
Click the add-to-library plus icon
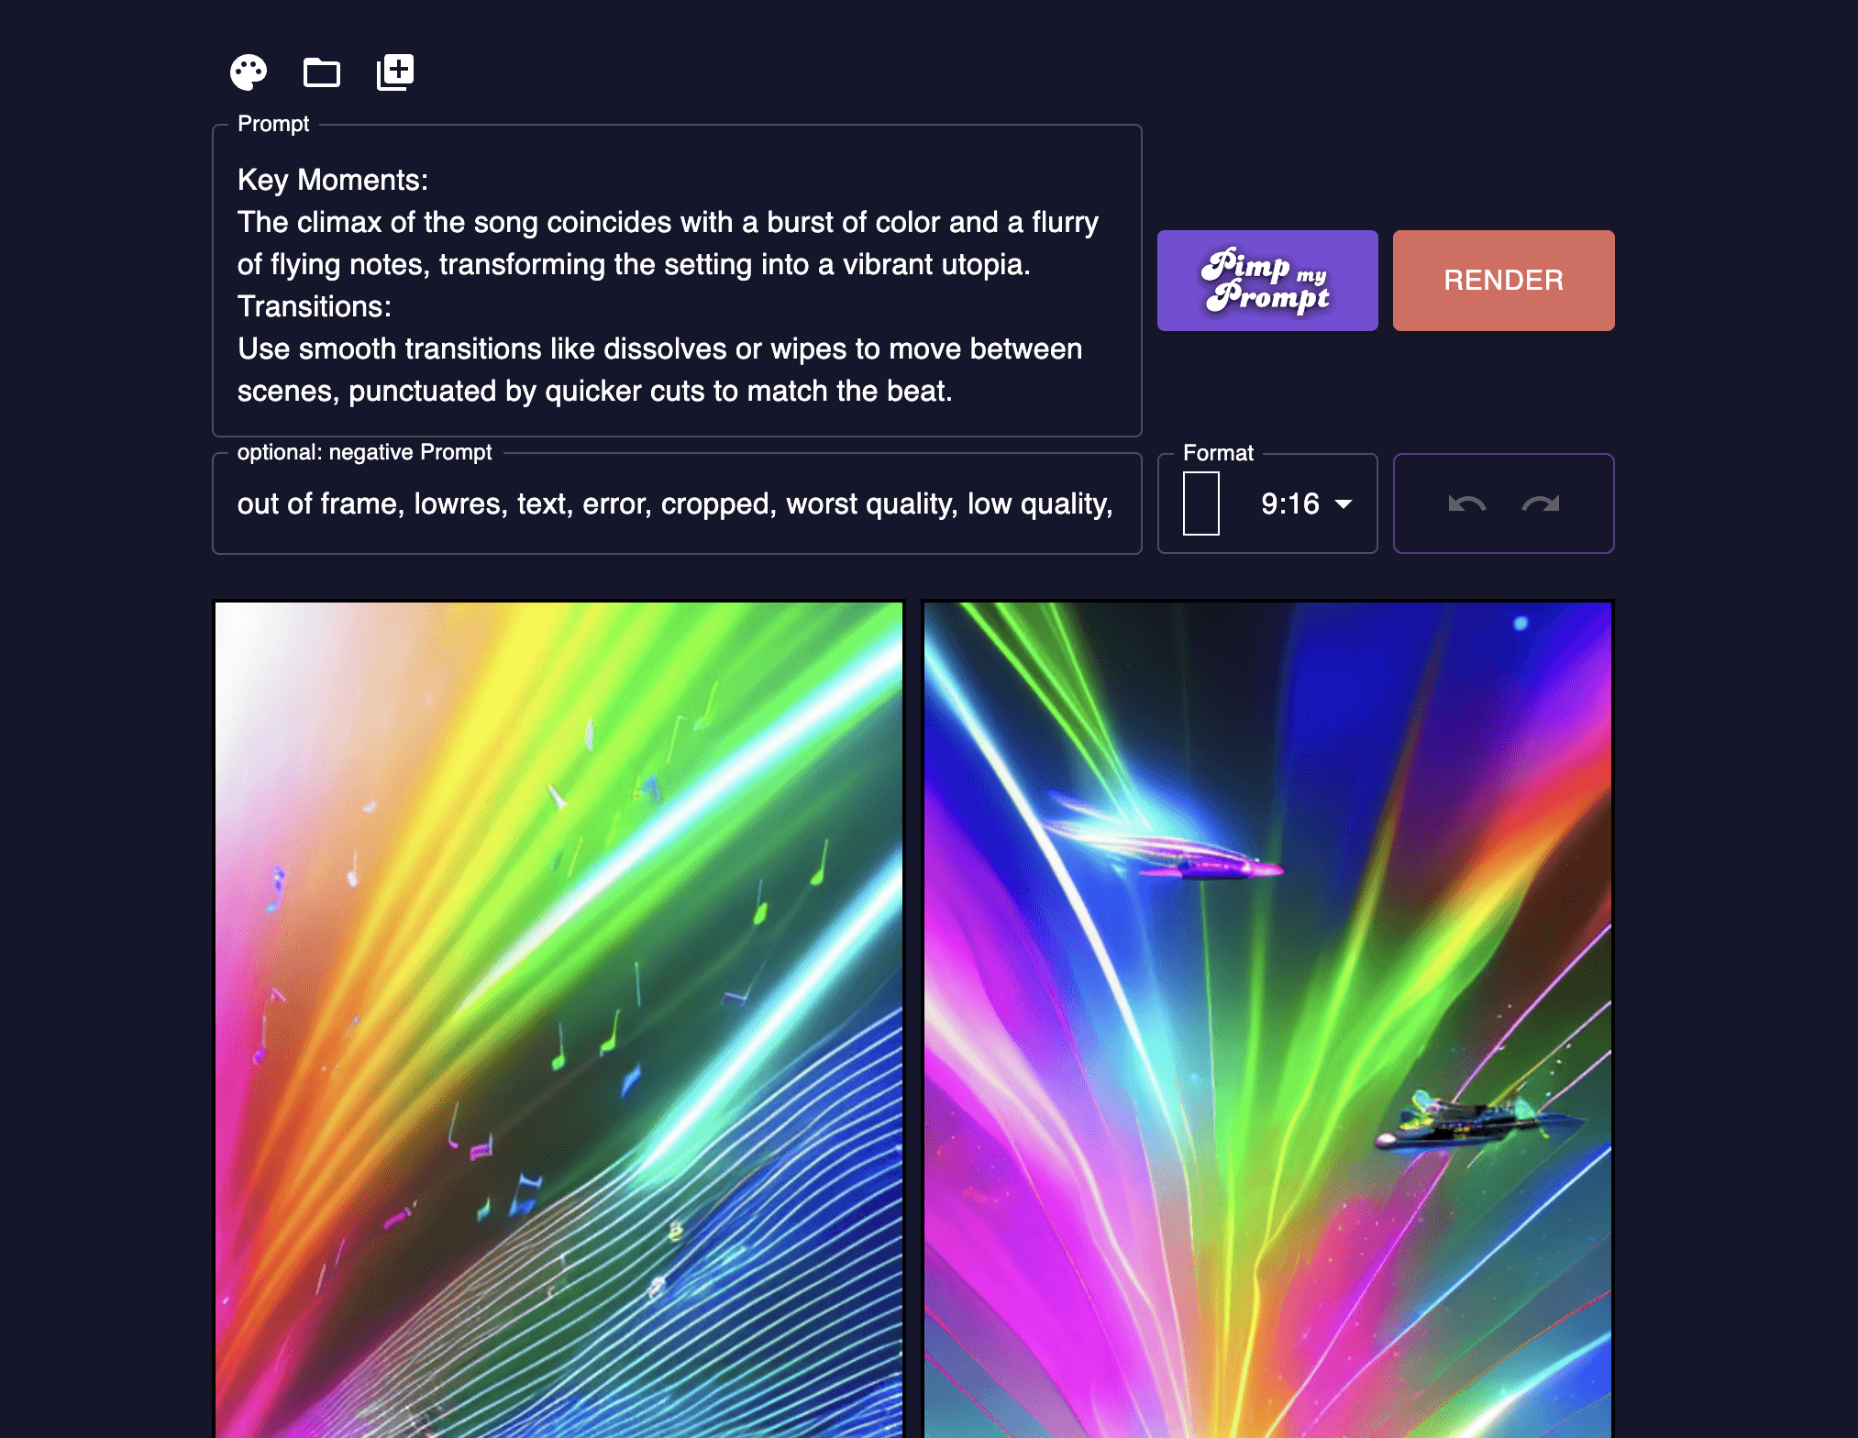click(x=395, y=72)
